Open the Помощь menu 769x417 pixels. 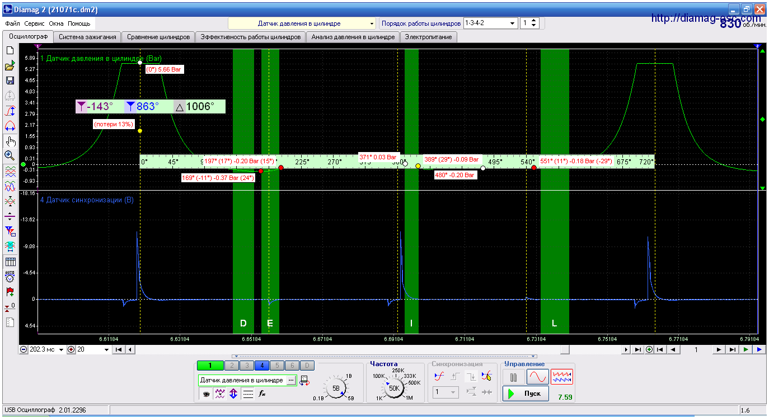79,24
